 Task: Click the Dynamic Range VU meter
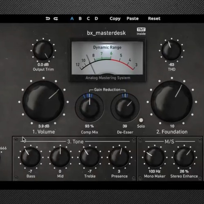point(107,58)
